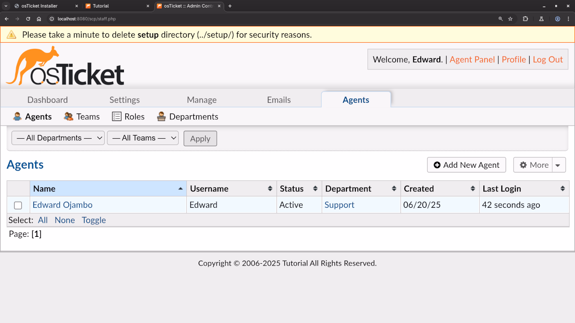Open a new browser tab

coord(230,6)
